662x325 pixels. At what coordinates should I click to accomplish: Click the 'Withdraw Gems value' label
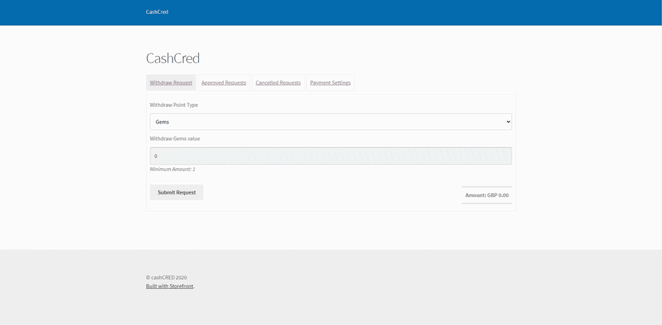pyautogui.click(x=175, y=138)
